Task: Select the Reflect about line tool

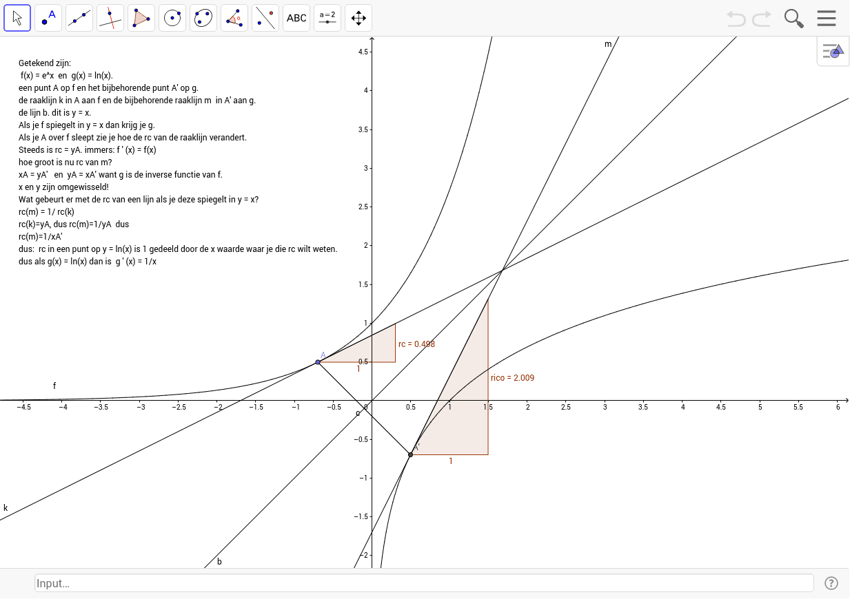Action: point(265,18)
